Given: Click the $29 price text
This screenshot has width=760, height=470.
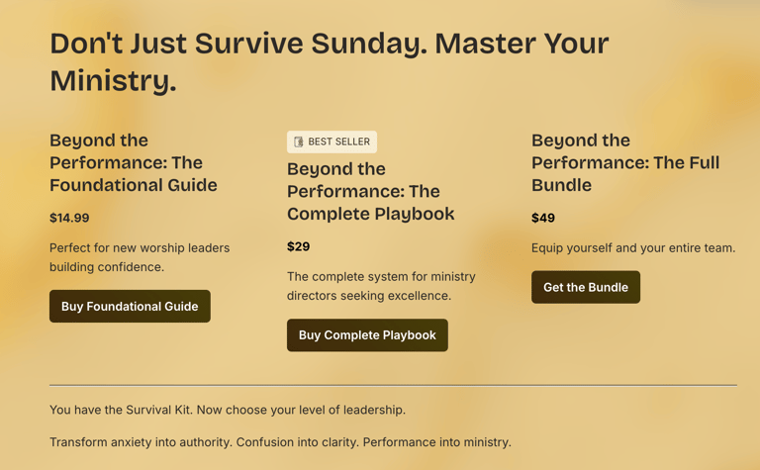Looking at the screenshot, I should click(298, 246).
